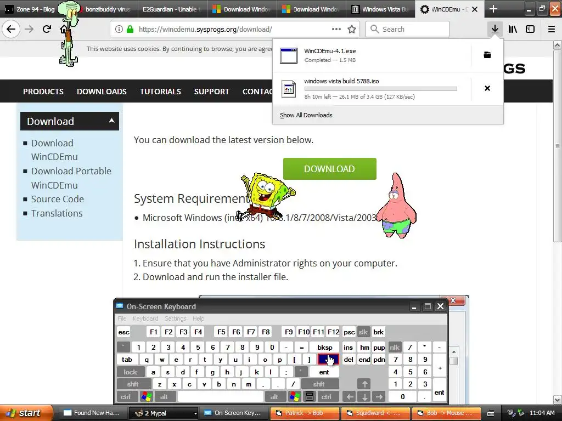Open the Squidward taskbar item
Viewport: 562px width, 421px height.
[375, 413]
